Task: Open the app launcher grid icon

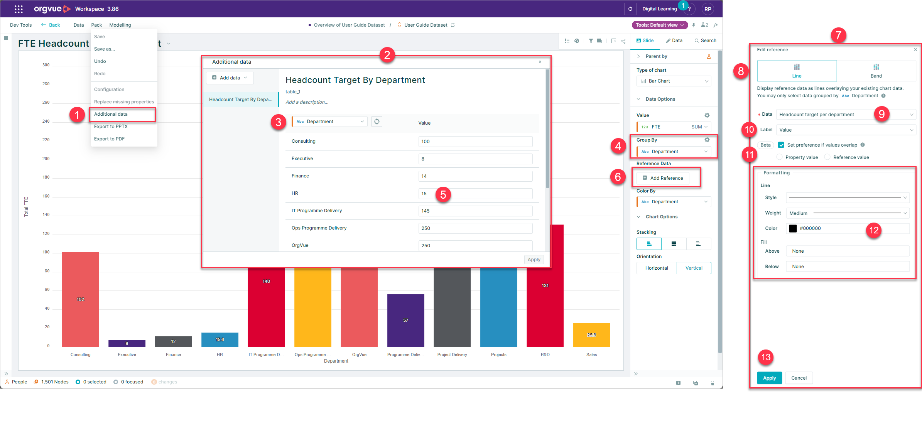Action: pos(19,9)
